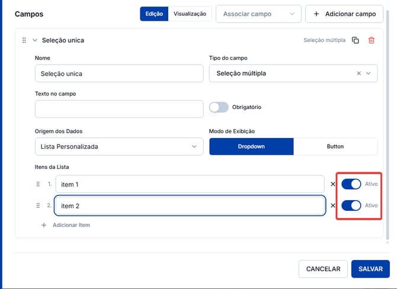Click the item 2 reorder handle
The width and height of the screenshot is (397, 289).
pos(38,205)
